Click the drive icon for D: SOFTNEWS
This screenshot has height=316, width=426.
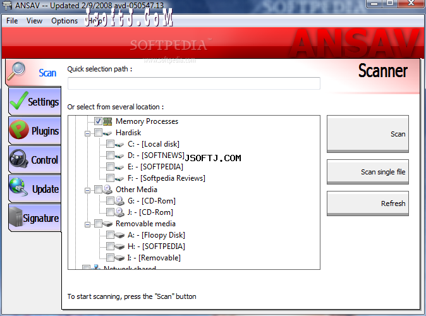click(x=119, y=156)
